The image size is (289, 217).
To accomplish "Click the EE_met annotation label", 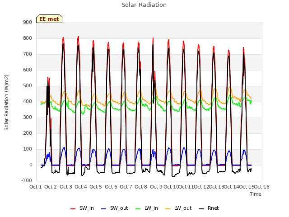I will click(x=49, y=19).
